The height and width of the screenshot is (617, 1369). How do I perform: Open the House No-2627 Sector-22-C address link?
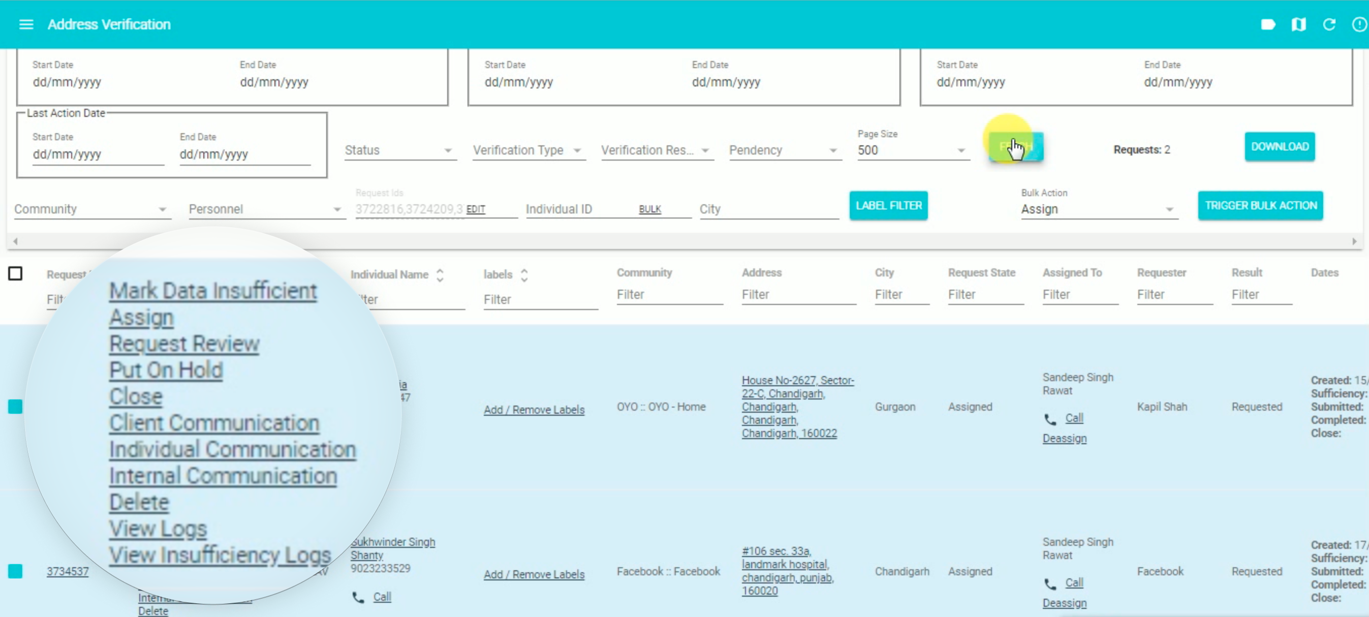tap(797, 407)
